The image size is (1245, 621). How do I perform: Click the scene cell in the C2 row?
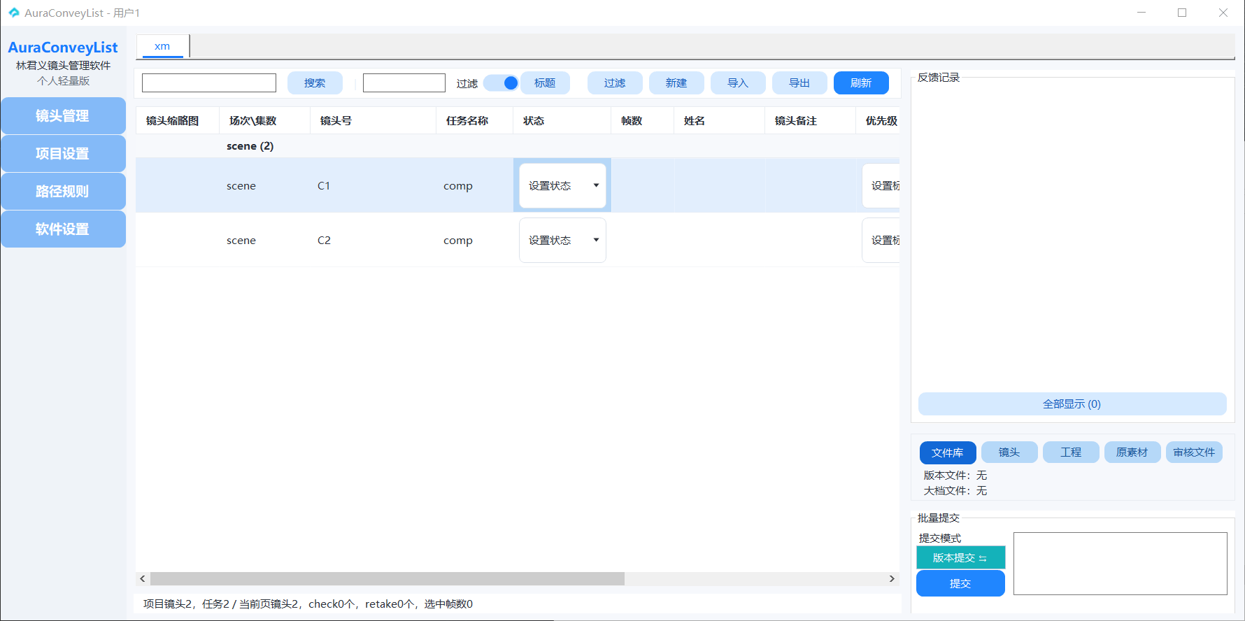point(265,240)
